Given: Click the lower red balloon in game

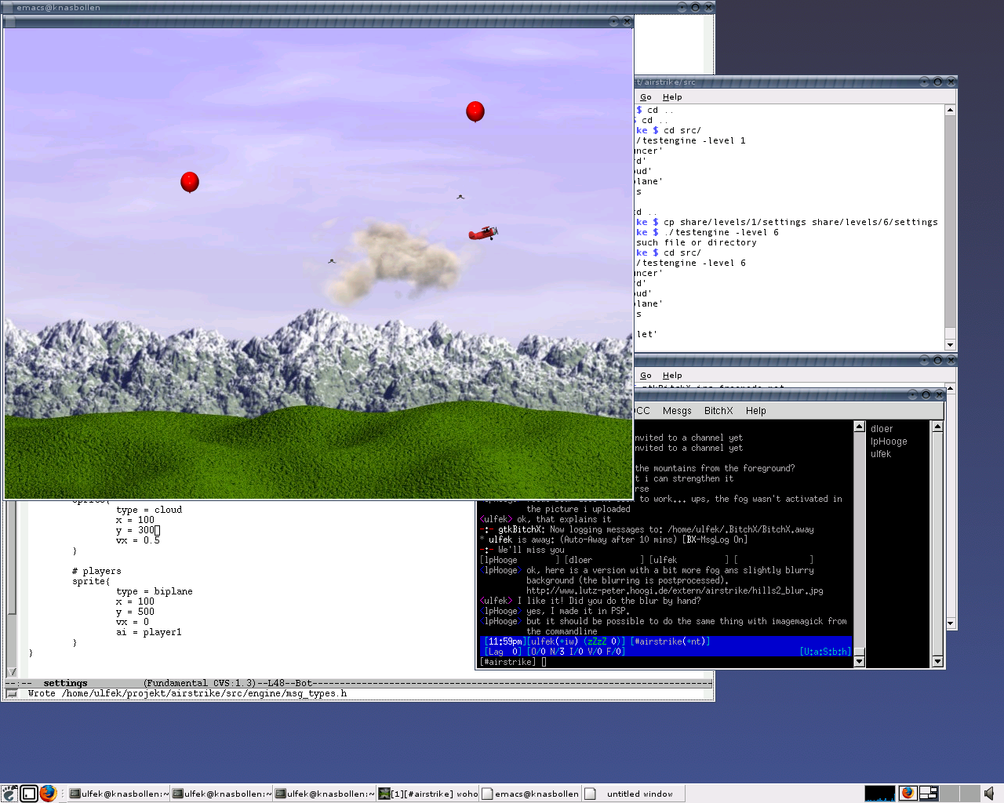Looking at the screenshot, I should coord(190,182).
